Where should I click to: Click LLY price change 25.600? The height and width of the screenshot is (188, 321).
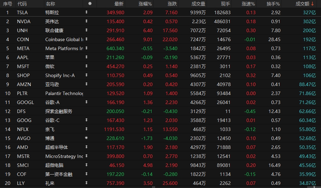click(170, 183)
